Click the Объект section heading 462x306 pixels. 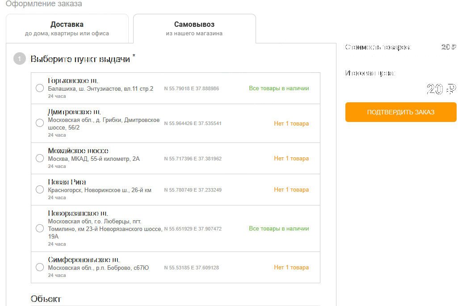[x=46, y=299]
